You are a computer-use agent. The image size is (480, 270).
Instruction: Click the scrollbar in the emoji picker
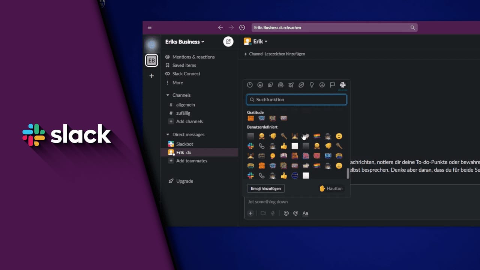(348, 173)
